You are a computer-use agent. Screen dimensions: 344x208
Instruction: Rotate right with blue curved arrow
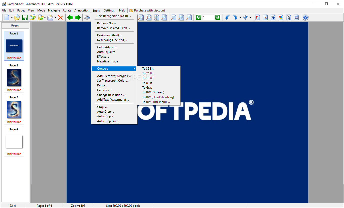tap(235, 17)
